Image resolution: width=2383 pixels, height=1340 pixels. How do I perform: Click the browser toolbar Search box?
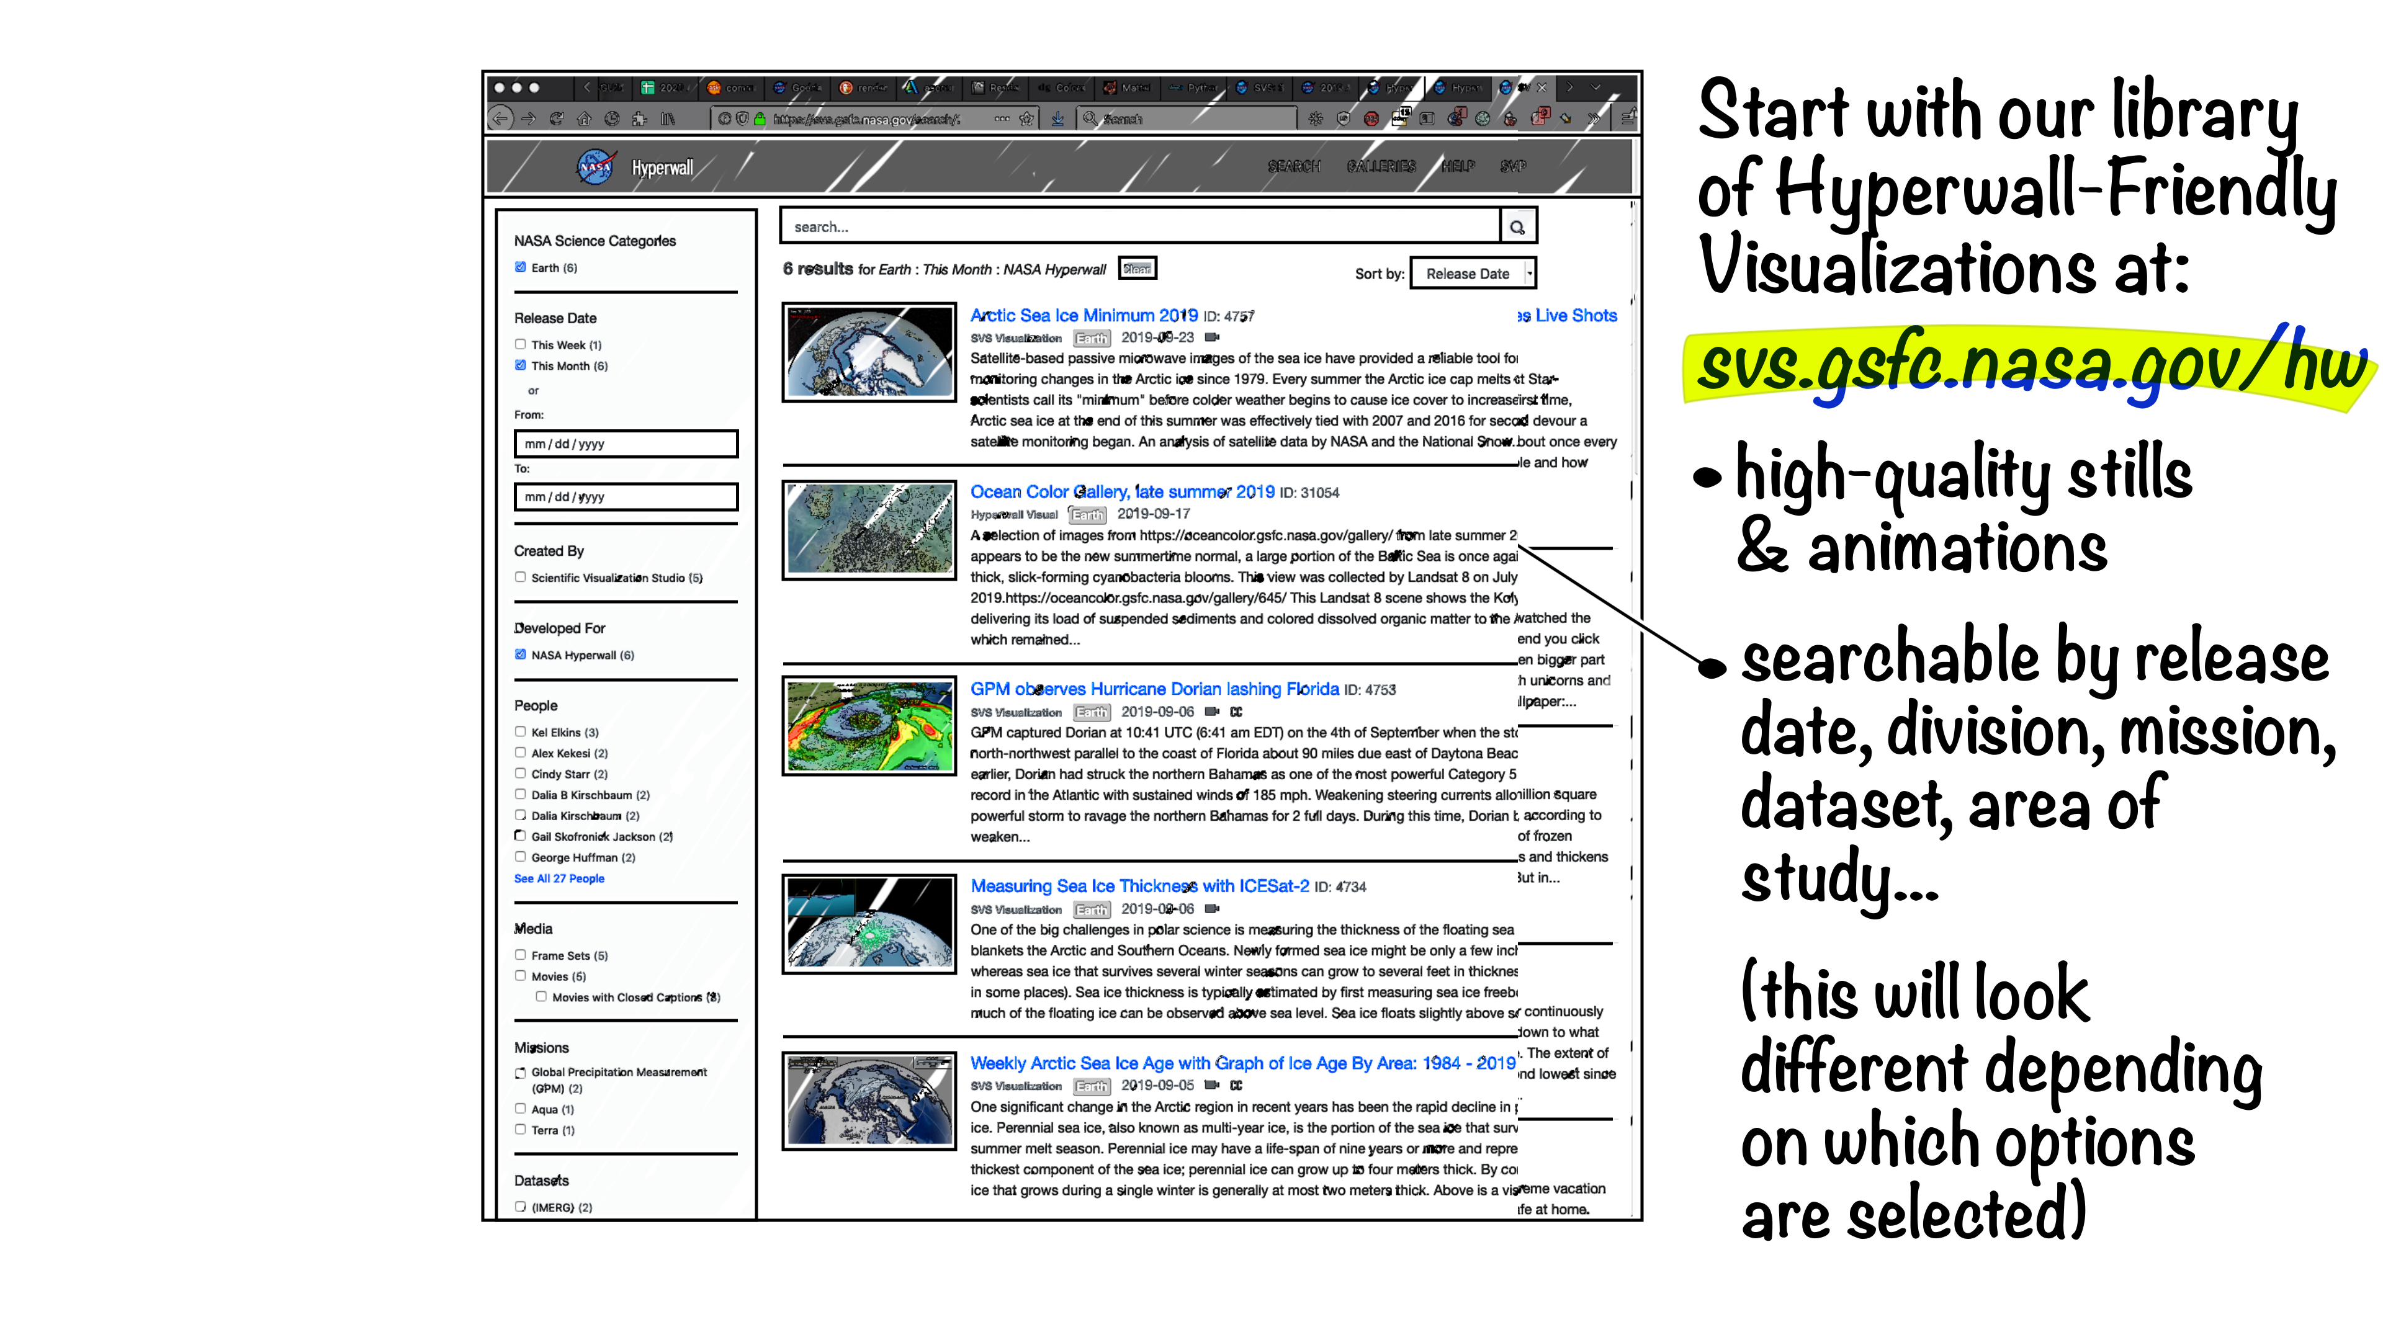tap(1188, 118)
